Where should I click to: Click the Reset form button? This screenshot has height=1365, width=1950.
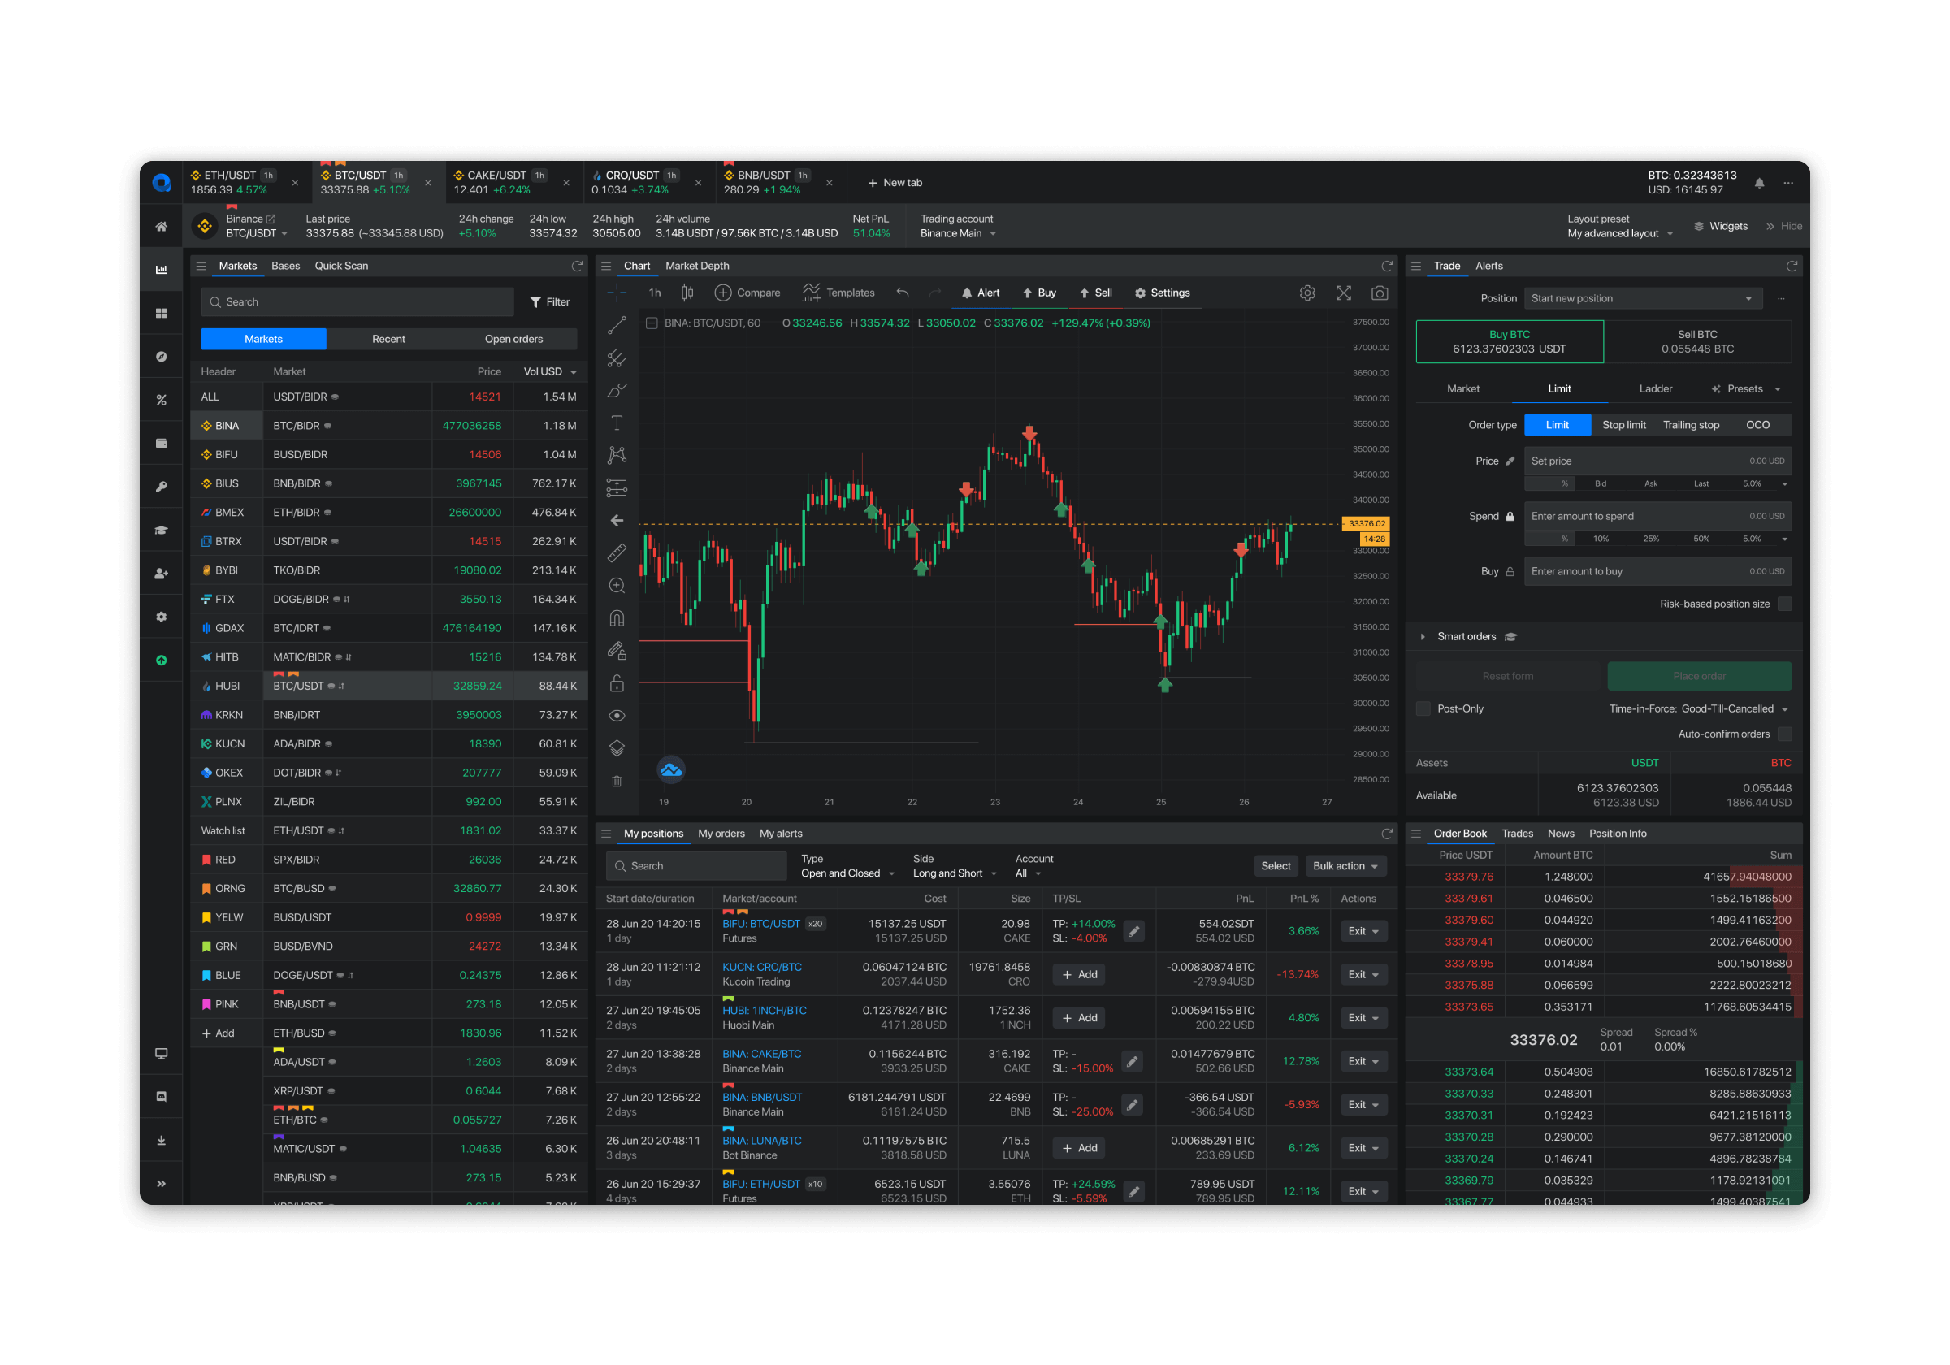click(1507, 677)
